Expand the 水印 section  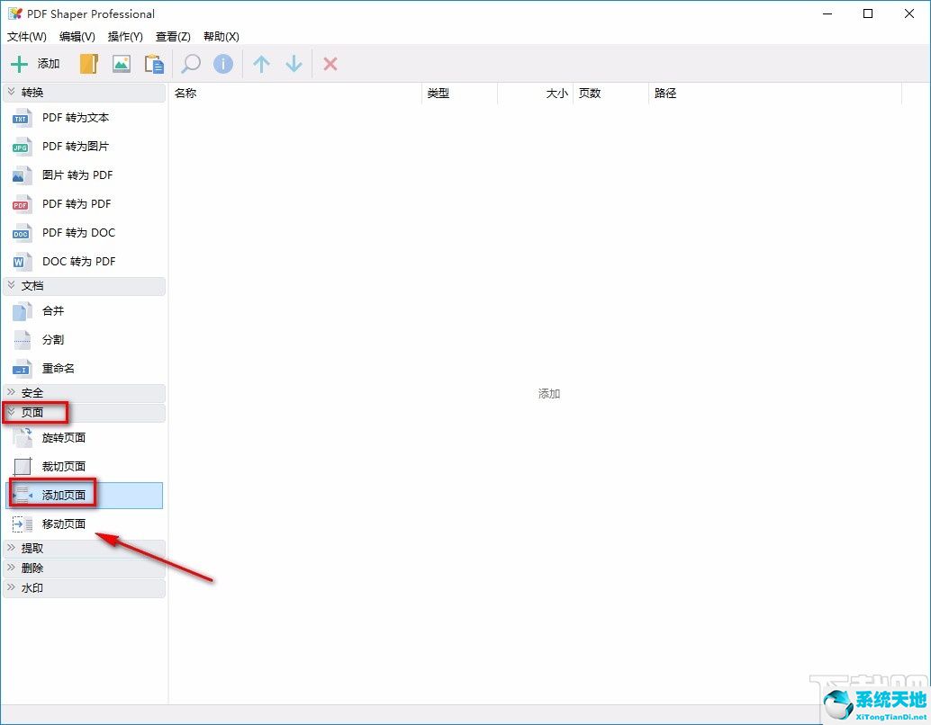31,587
